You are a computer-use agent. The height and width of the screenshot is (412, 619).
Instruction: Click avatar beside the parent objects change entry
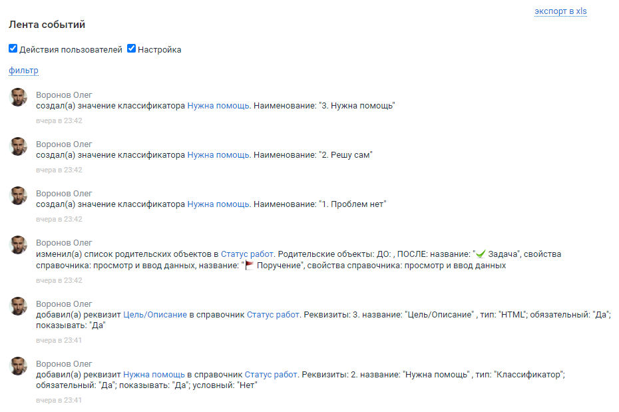(18, 245)
